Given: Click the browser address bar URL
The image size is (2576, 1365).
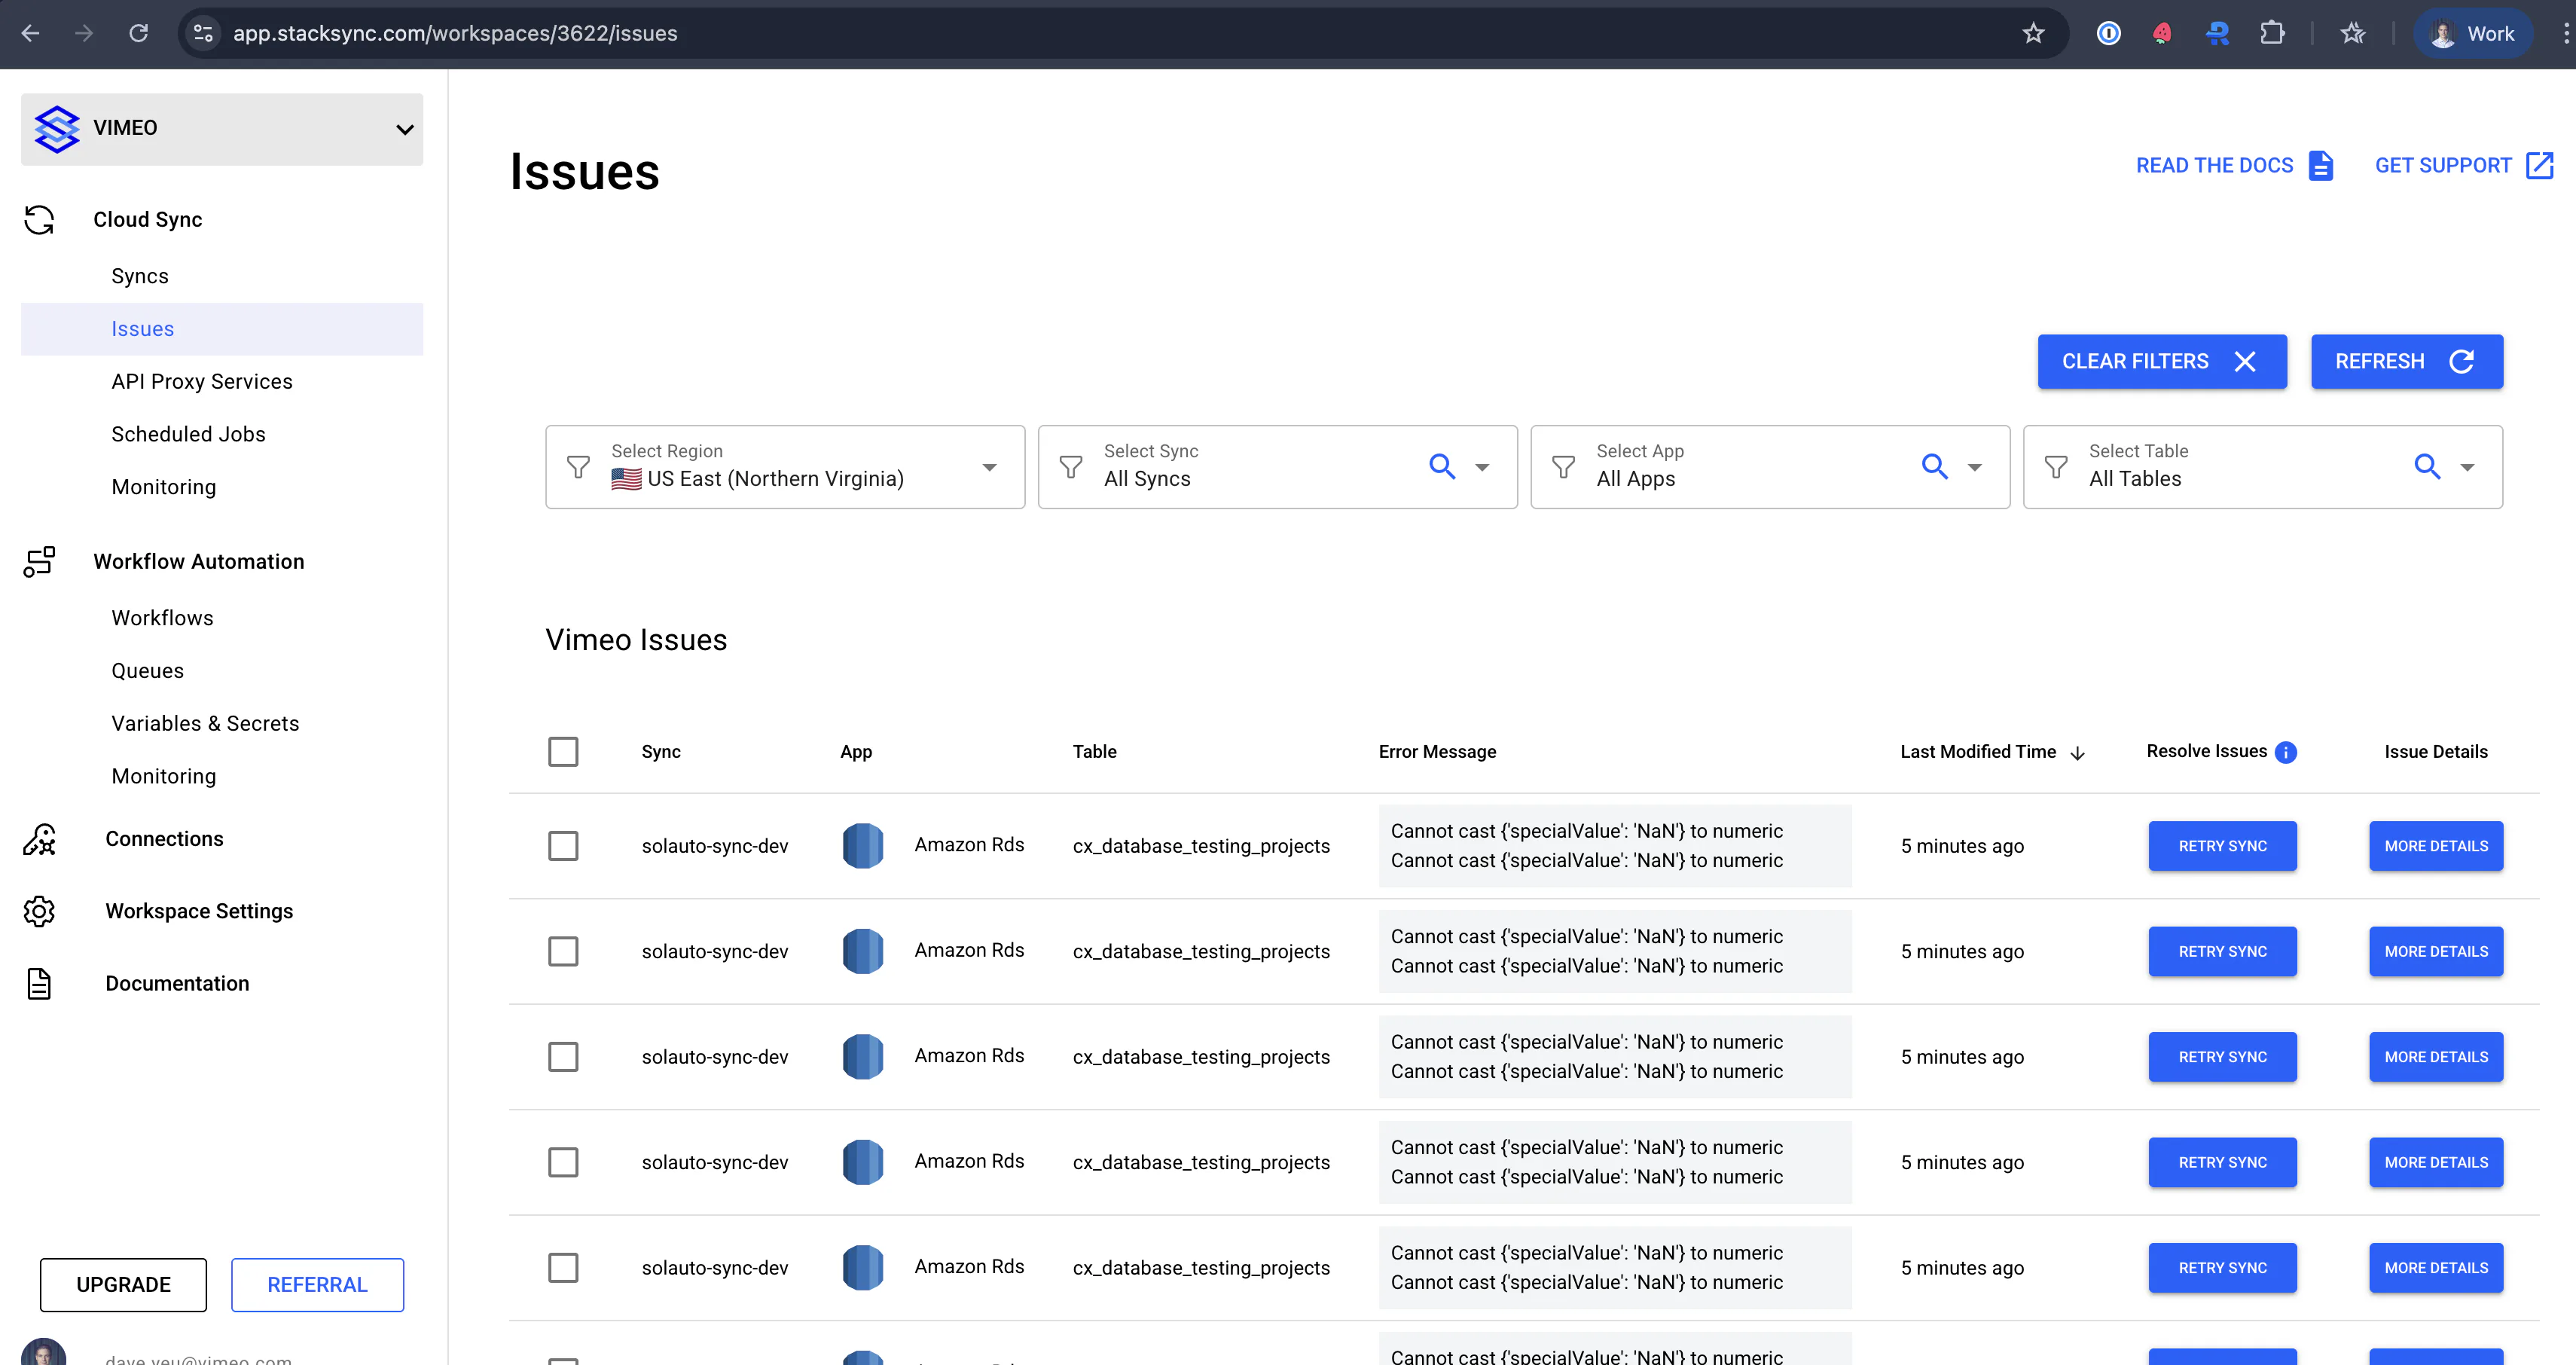Looking at the screenshot, I should click(455, 33).
